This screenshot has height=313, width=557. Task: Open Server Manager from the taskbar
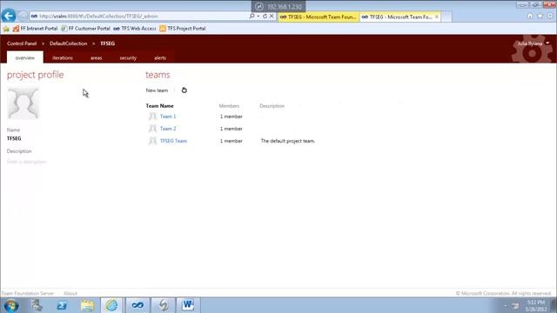coord(37,305)
